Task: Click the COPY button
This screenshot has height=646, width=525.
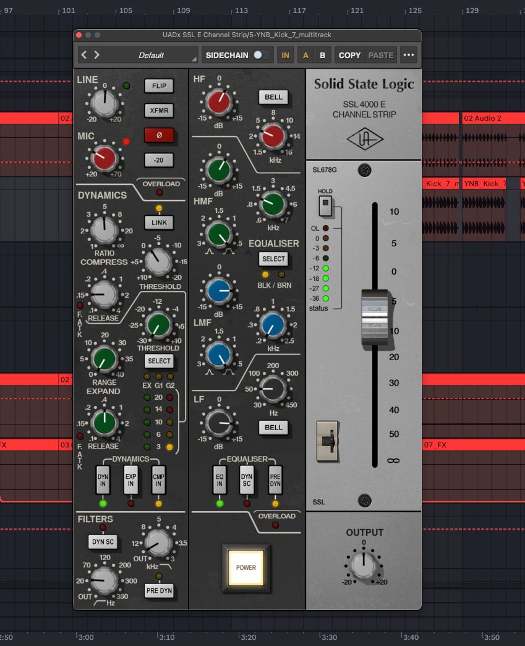Action: tap(349, 55)
